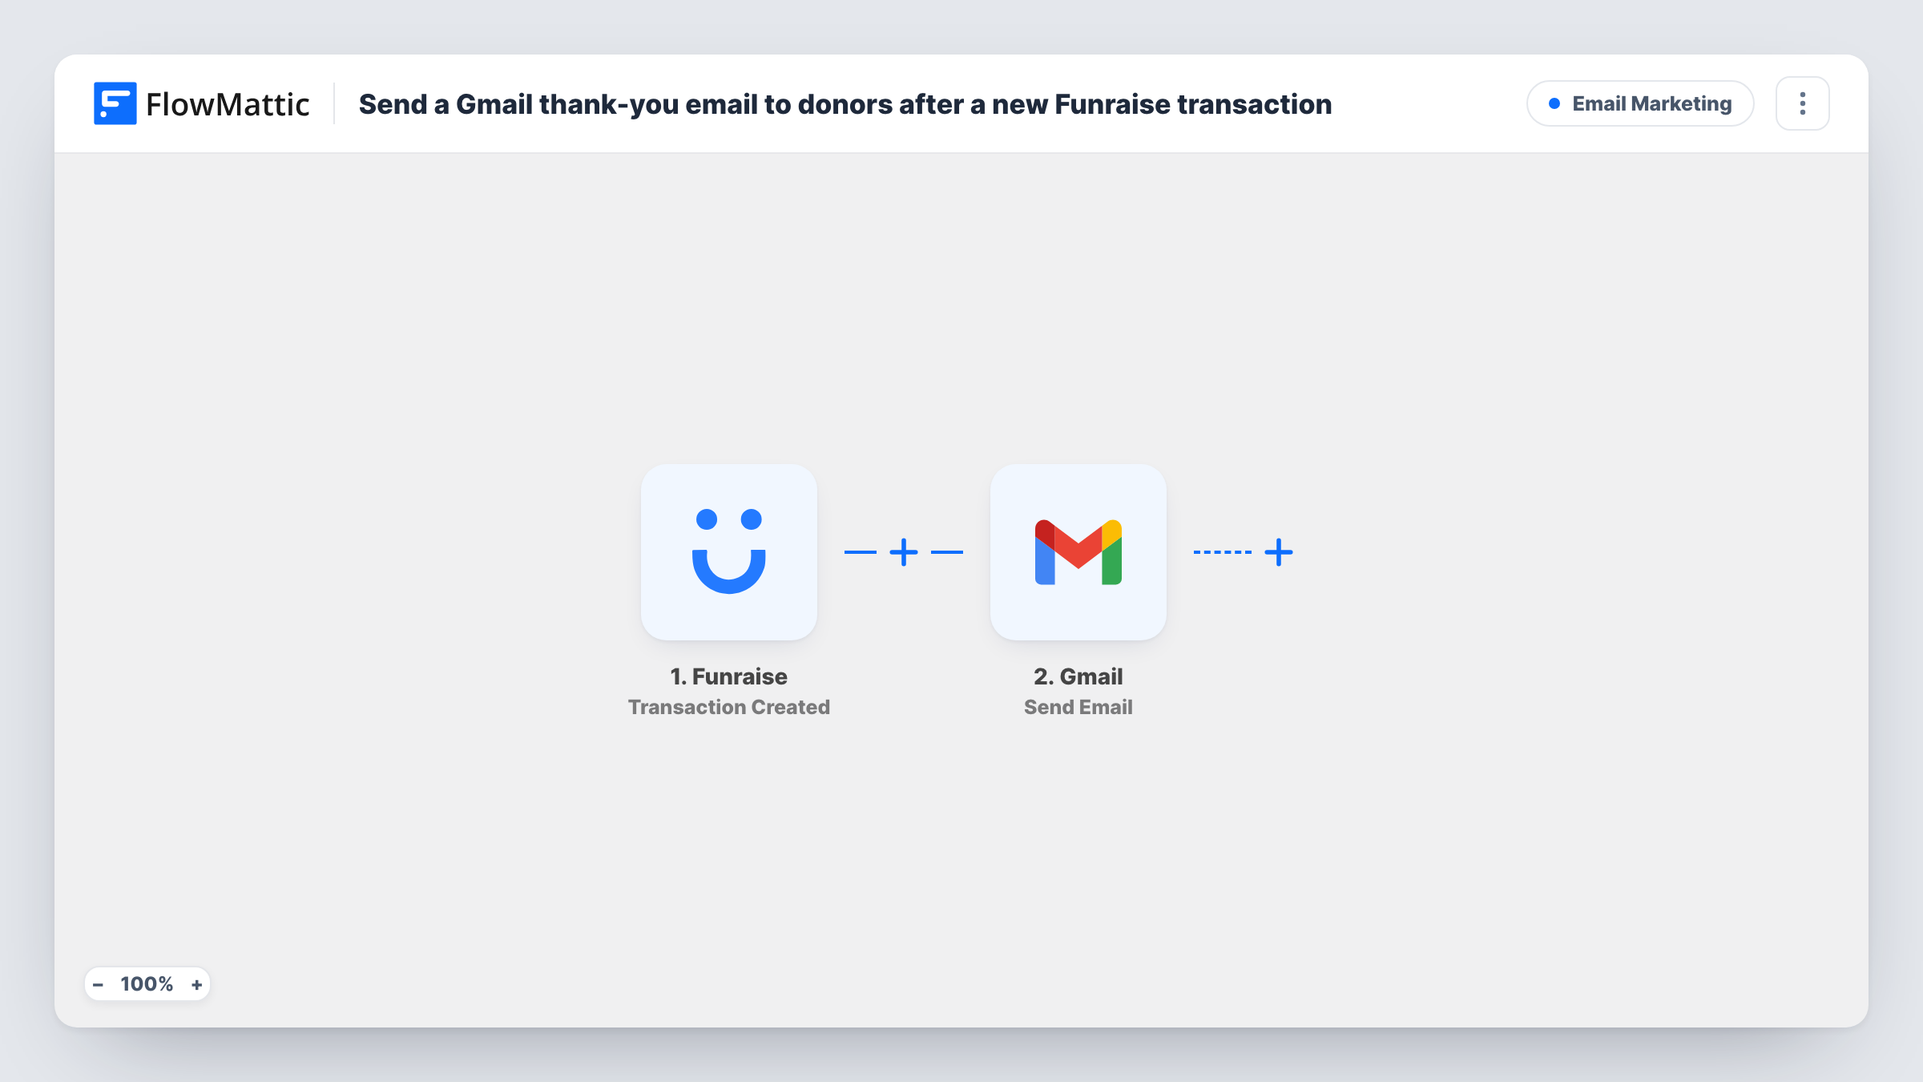The height and width of the screenshot is (1082, 1923).
Task: Click the workflow title text
Action: (x=845, y=104)
